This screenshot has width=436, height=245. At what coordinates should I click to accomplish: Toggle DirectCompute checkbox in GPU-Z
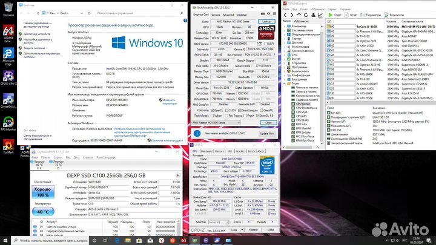[240, 110]
